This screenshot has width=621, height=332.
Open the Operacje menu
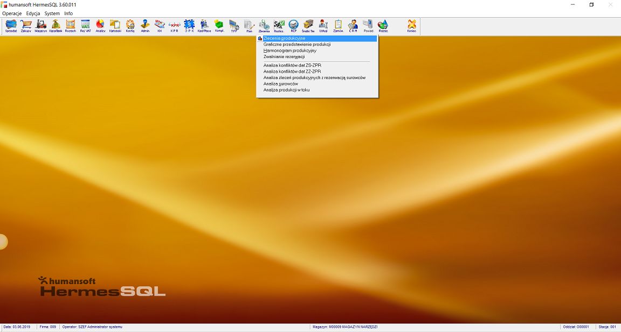click(x=12, y=13)
